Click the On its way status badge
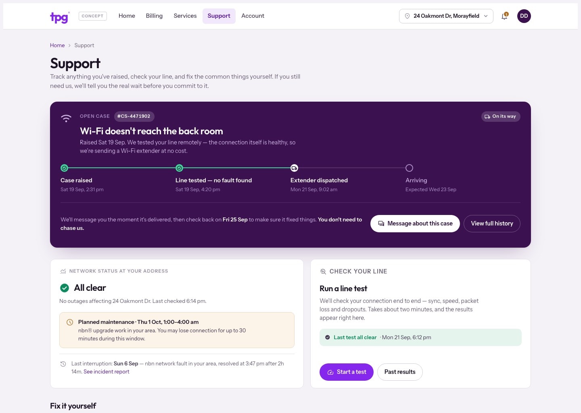The width and height of the screenshot is (581, 413). tap(501, 116)
